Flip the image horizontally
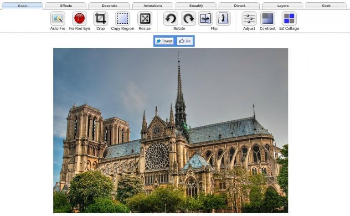Image resolution: width=350 pixels, height=216 pixels. click(206, 19)
